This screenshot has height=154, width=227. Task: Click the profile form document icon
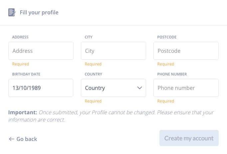12,12
